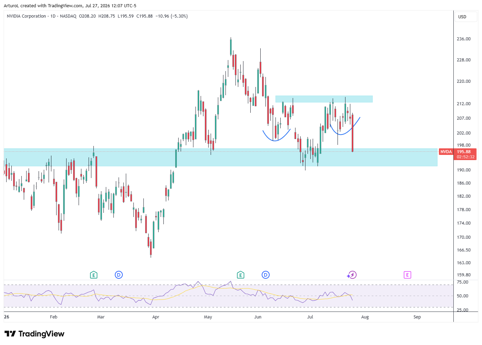Click the Aug label on the time axis
The image size is (482, 345).
click(x=365, y=317)
